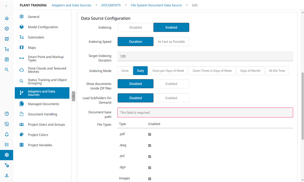Screen dimensions: 304x182
Task: Open the notifications bell icon
Action: click(7, 134)
